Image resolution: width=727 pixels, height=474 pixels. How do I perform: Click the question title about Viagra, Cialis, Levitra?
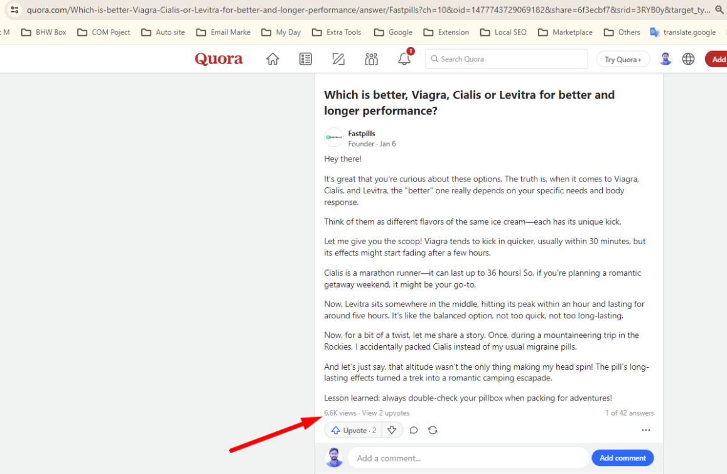[469, 102]
